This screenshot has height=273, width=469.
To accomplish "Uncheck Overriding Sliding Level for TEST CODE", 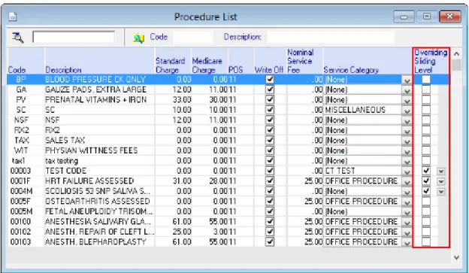I will coord(426,171).
